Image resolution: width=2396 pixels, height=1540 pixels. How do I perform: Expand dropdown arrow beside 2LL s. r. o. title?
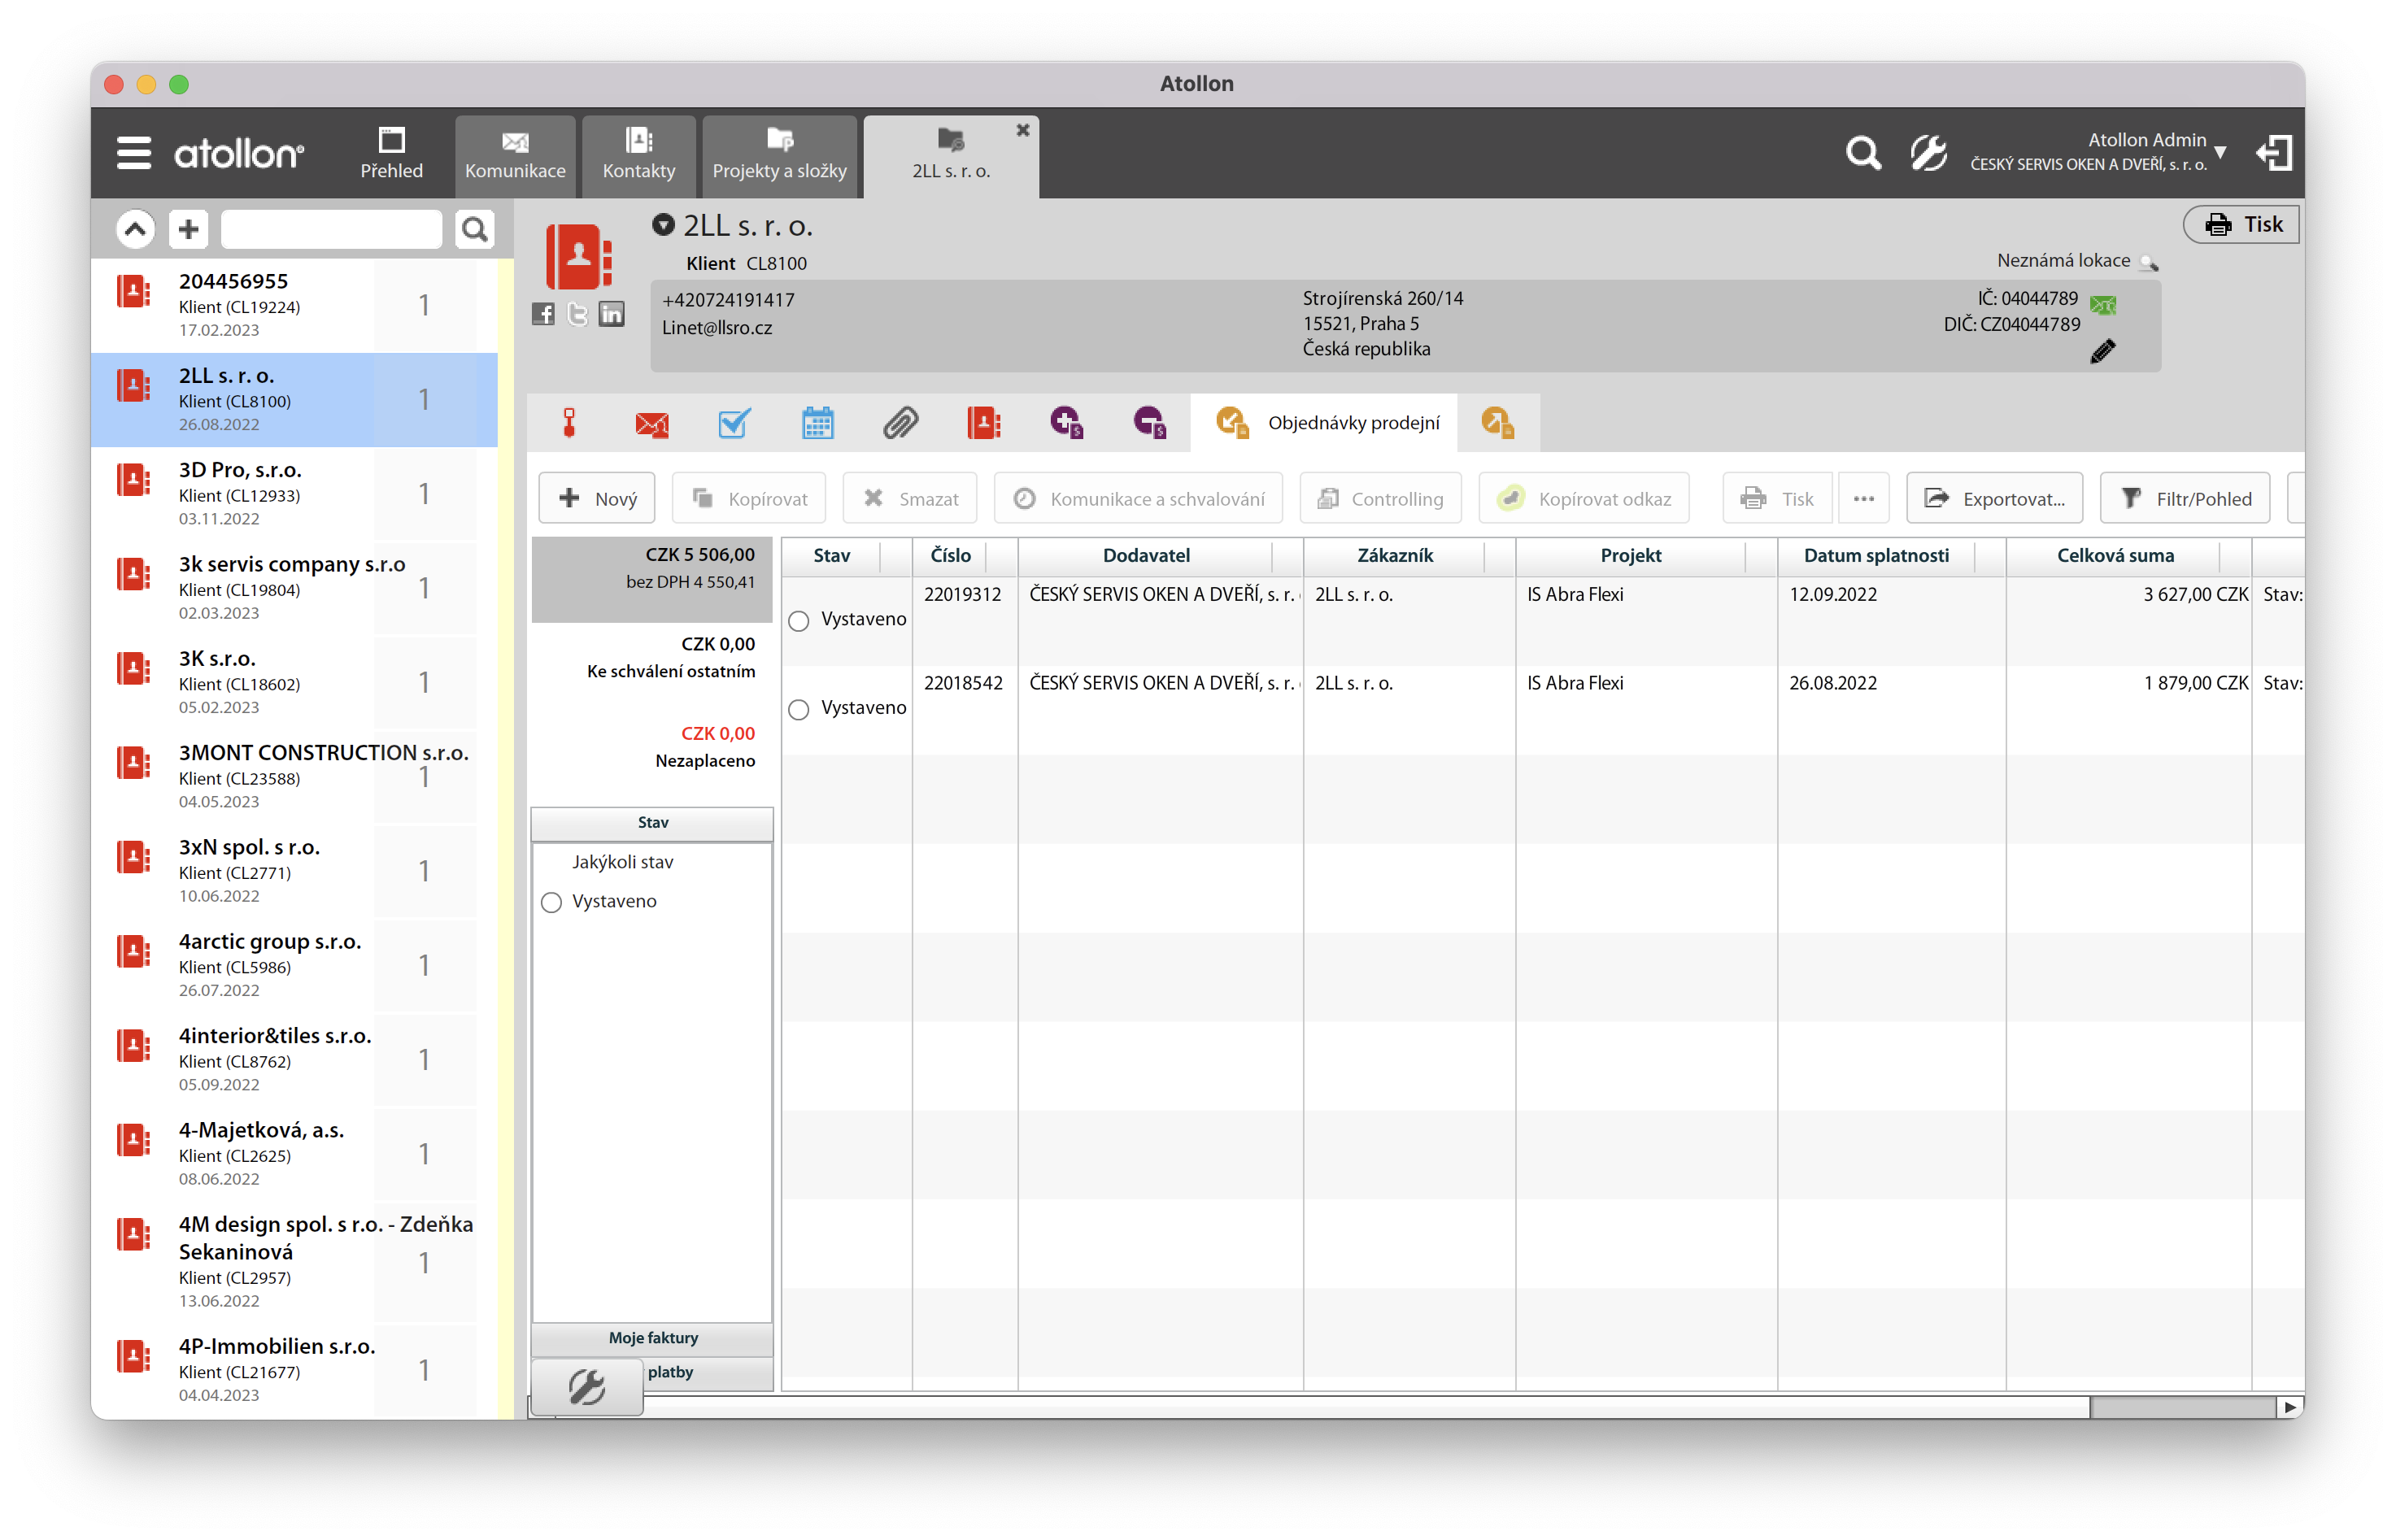click(663, 225)
